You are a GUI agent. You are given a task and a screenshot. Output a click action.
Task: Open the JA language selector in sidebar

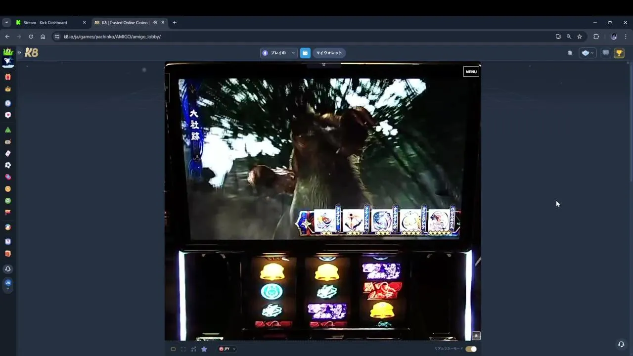coord(7,284)
